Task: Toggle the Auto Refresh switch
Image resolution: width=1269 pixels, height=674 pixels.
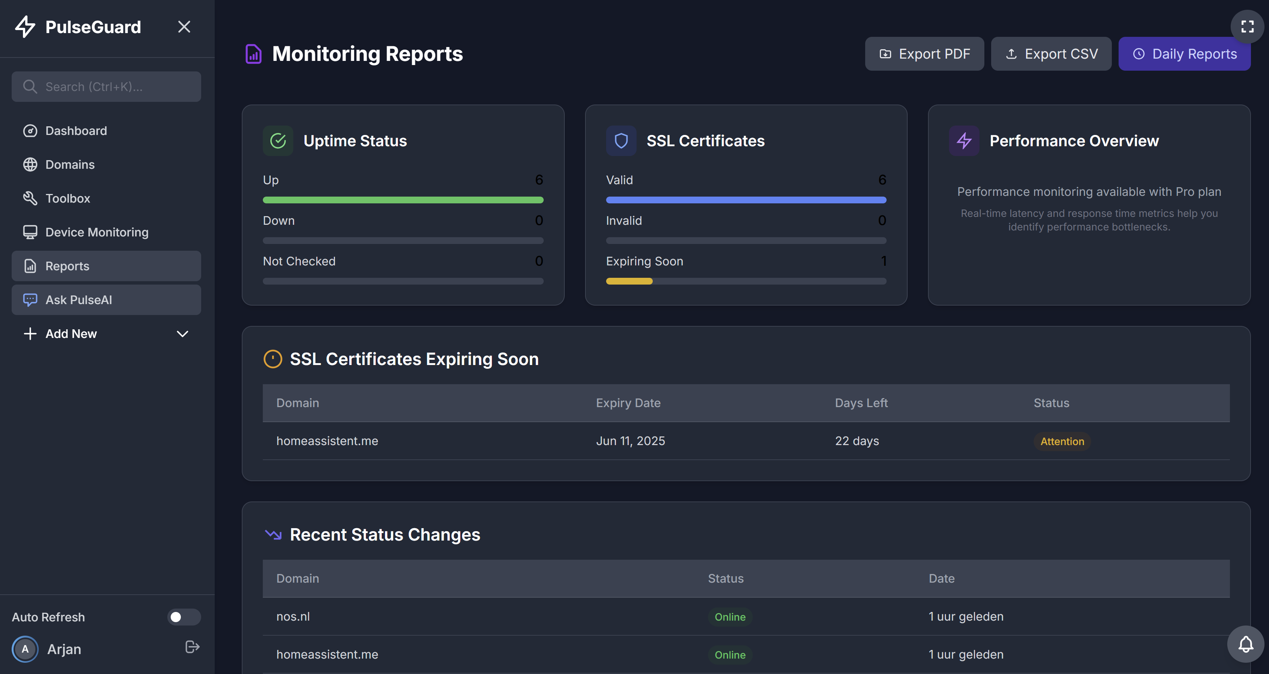Action: point(184,617)
